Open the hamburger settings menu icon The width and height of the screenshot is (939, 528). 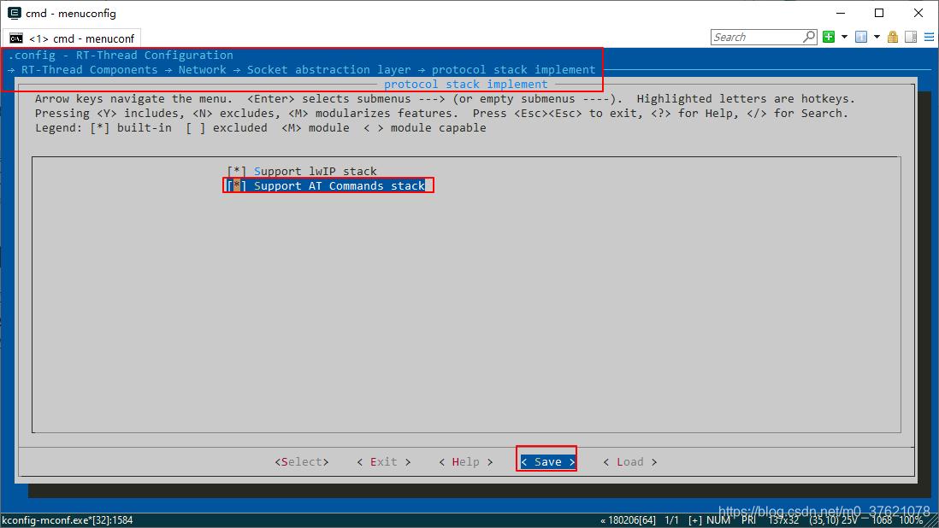(x=930, y=37)
